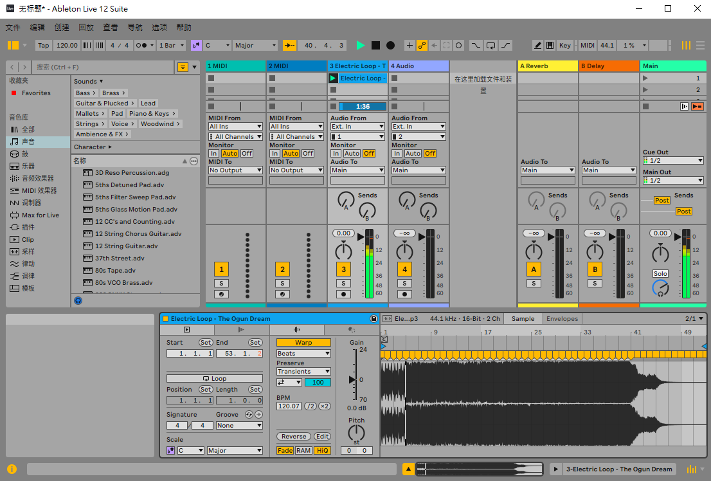Image resolution: width=711 pixels, height=481 pixels.
Task: Open the clip tab in clip view
Action: click(x=187, y=329)
